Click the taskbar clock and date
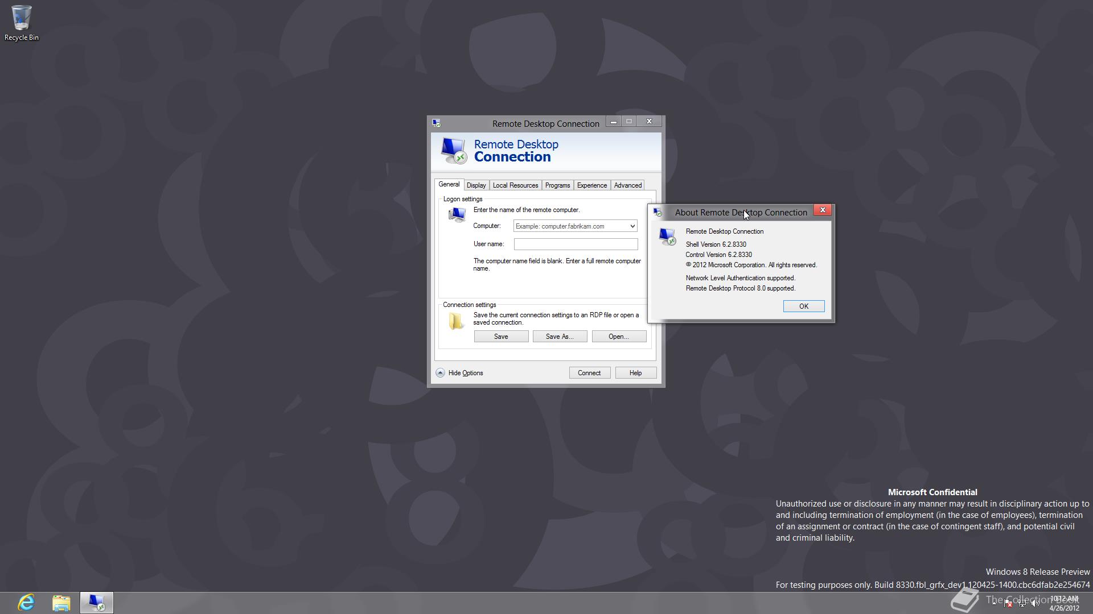The height and width of the screenshot is (614, 1093). [x=1064, y=603]
